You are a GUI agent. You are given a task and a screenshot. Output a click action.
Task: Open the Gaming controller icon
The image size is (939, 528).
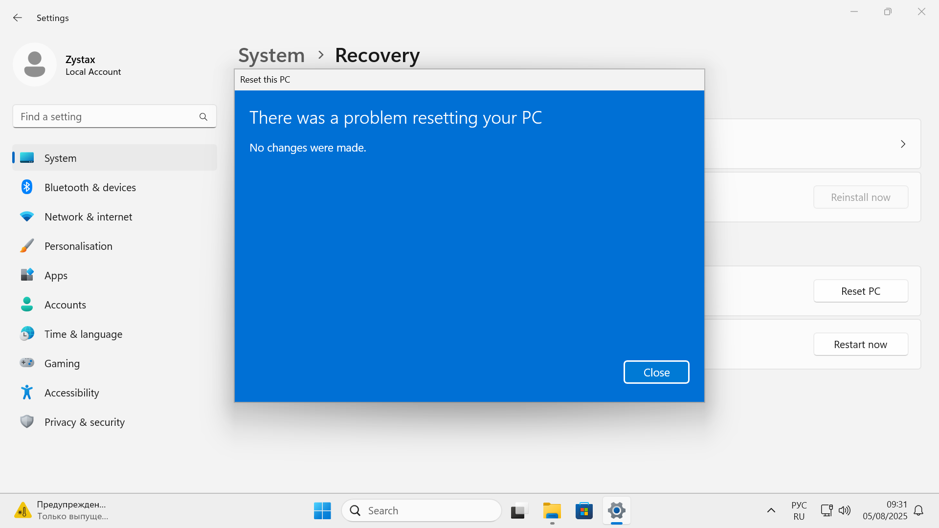pos(27,363)
